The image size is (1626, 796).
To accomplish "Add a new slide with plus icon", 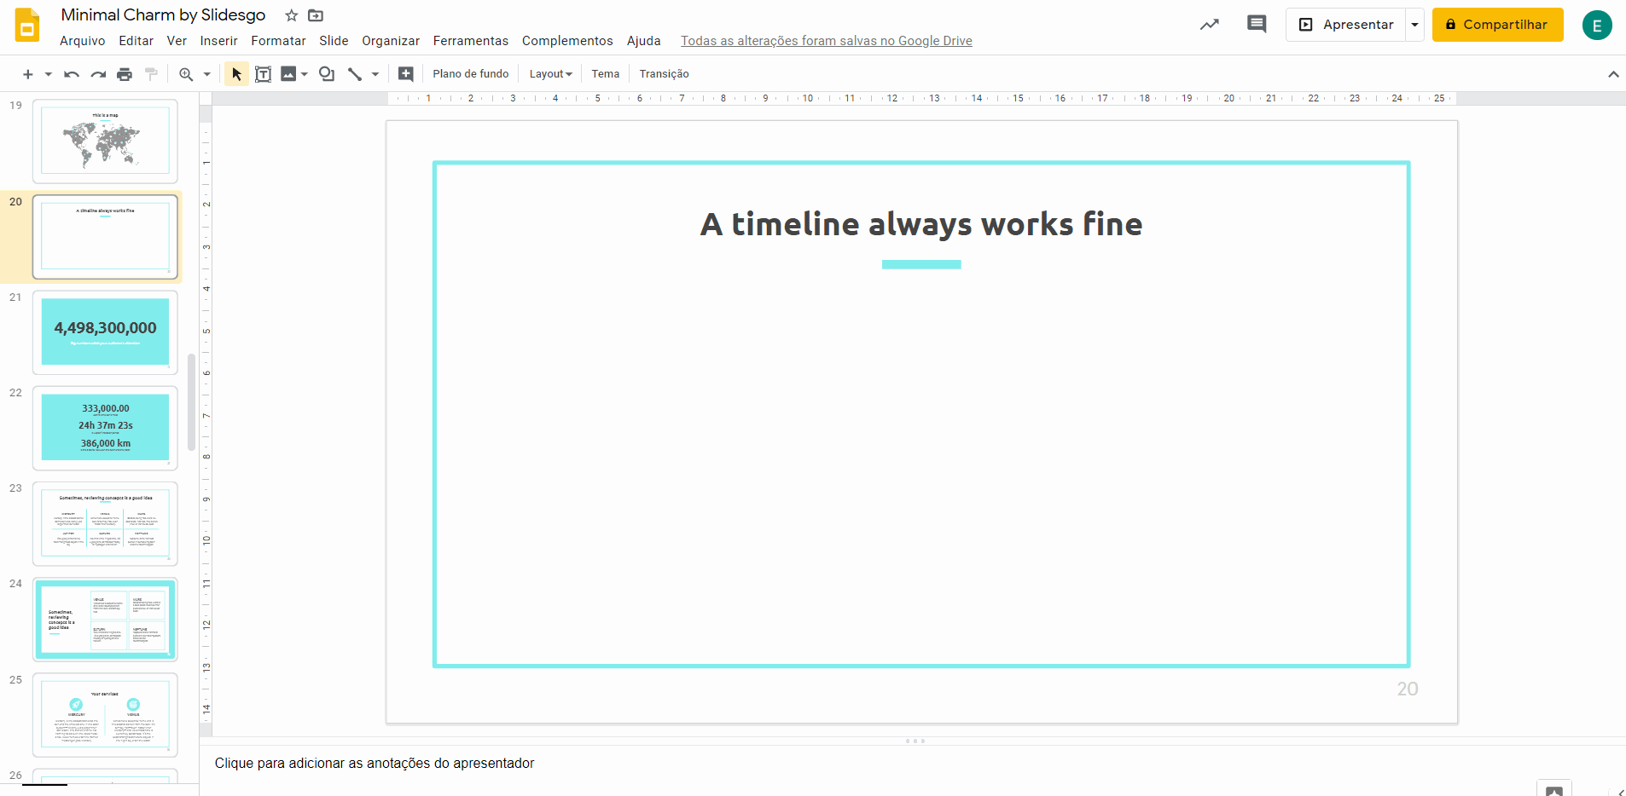I will pos(28,74).
